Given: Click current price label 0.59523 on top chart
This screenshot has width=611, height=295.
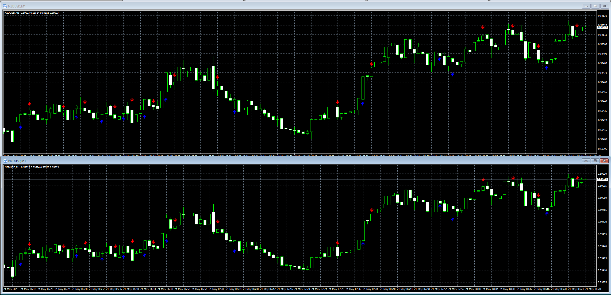Looking at the screenshot, I should [x=602, y=27].
